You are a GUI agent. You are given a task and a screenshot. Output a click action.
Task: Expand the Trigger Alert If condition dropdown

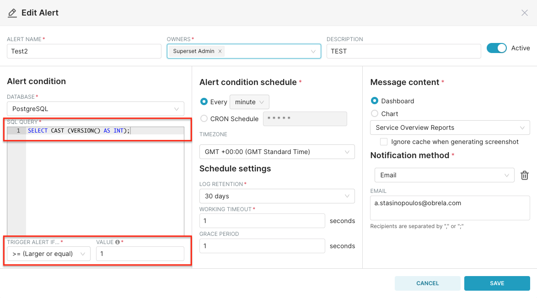tap(48, 254)
